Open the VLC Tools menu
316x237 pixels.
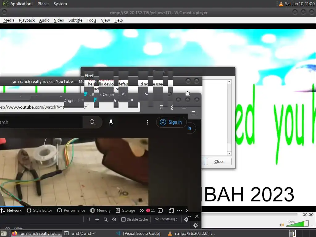coord(91,20)
